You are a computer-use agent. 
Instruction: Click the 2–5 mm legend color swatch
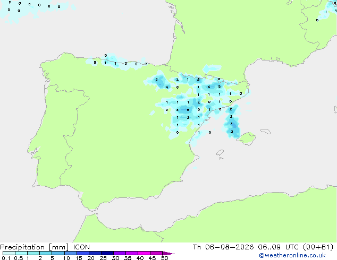click(46, 253)
